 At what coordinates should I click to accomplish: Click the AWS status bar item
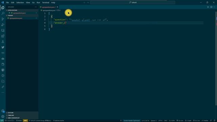[x=25, y=121]
